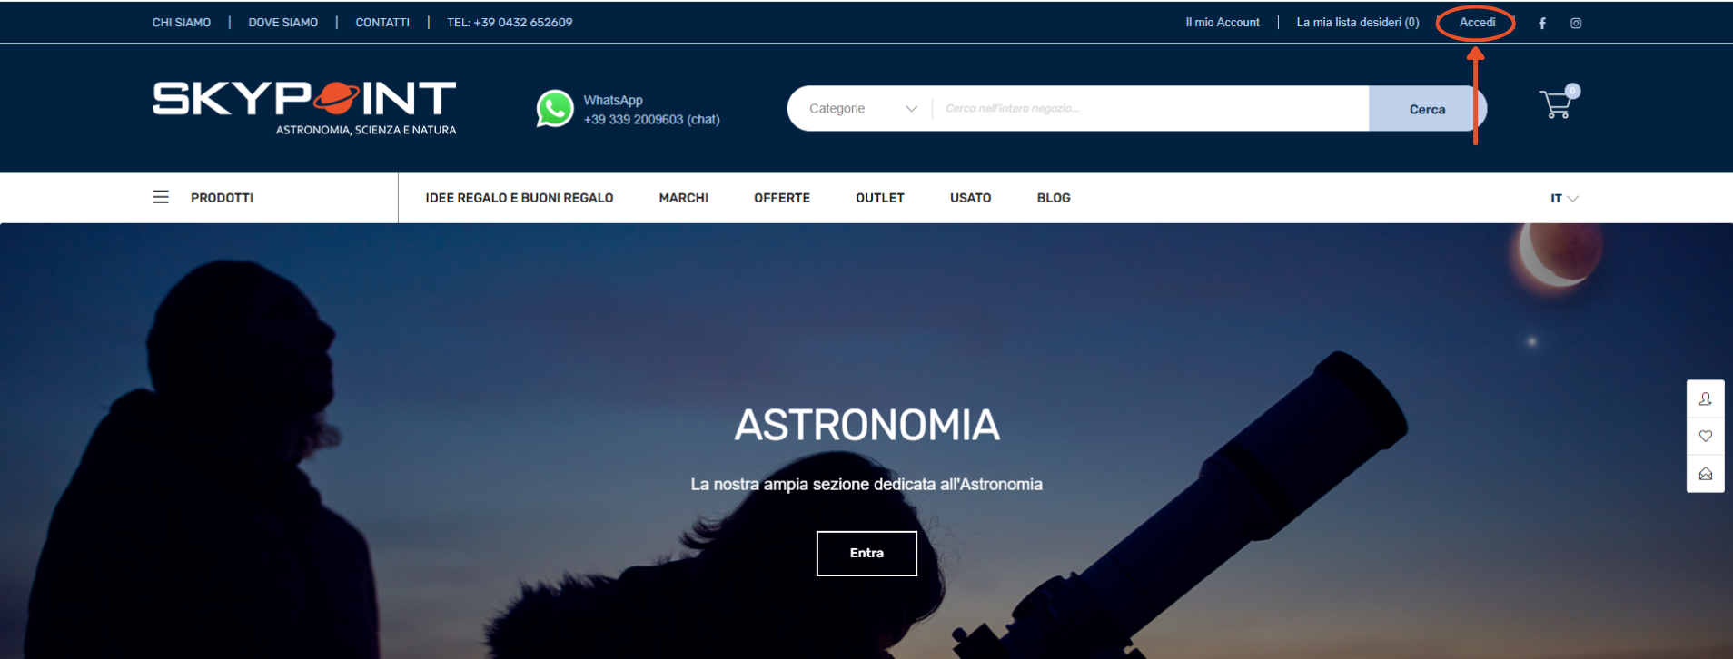
Task: Click the WhatsApp number +39 339 2009603
Action: pyautogui.click(x=651, y=120)
